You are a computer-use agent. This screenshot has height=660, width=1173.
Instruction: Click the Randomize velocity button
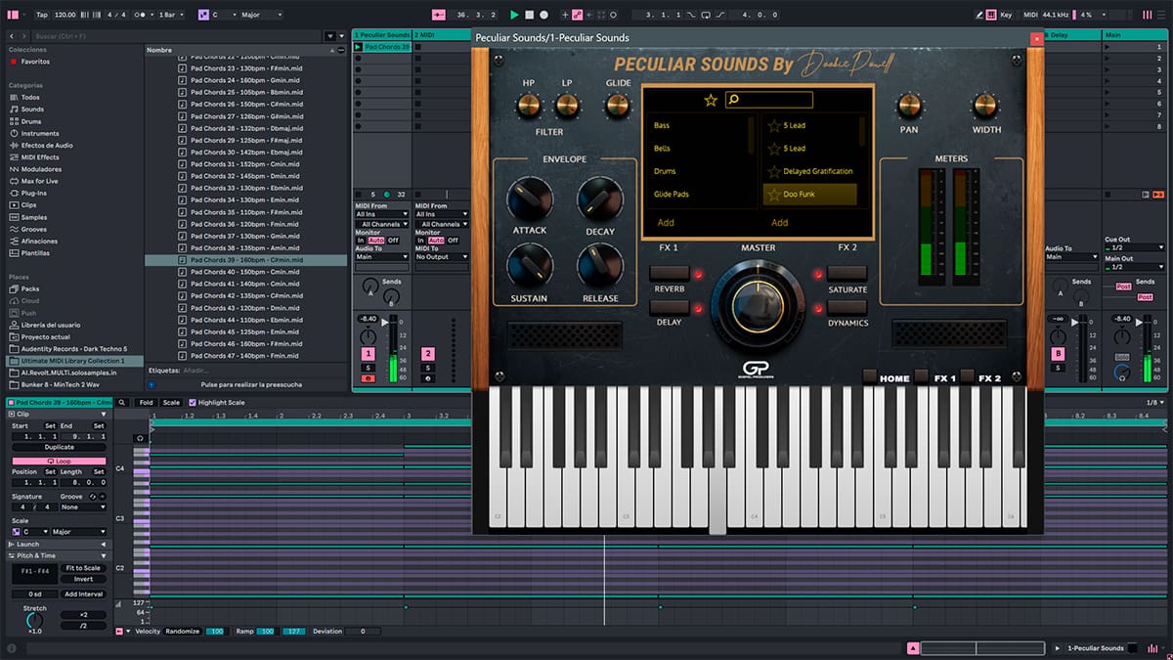[182, 632]
